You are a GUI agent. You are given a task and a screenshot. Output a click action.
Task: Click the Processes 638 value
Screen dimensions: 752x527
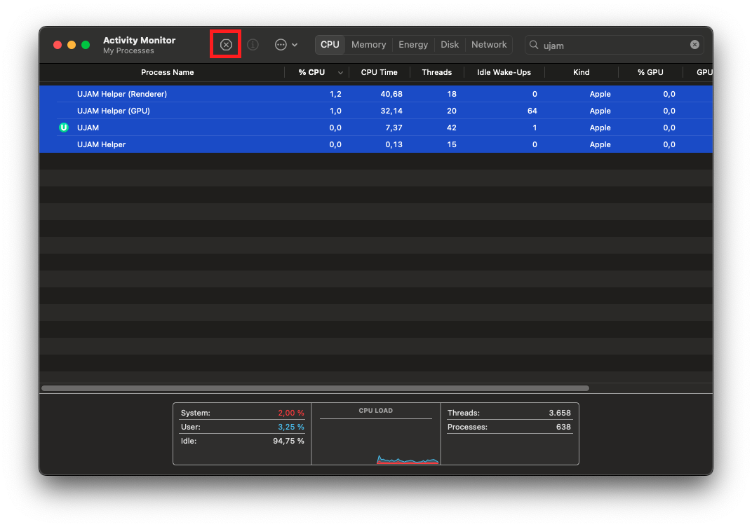pos(563,426)
